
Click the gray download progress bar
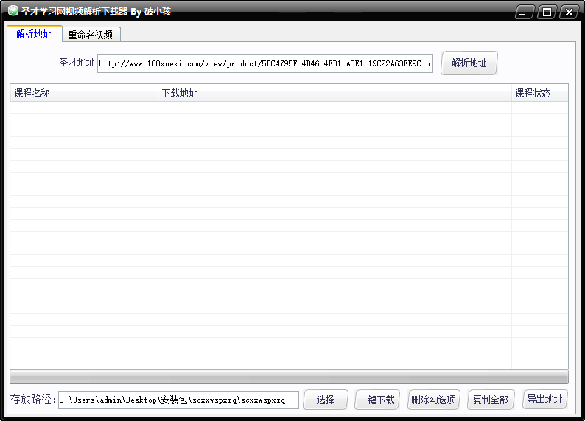tap(289, 377)
